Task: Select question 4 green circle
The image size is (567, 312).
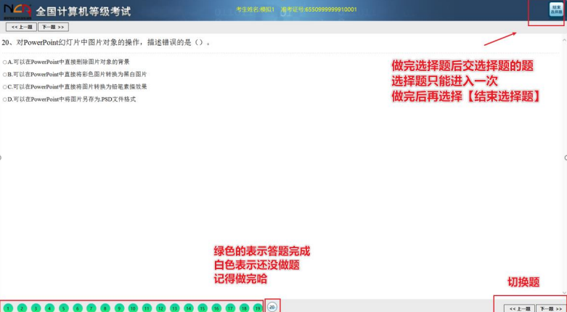Action: click(49, 308)
